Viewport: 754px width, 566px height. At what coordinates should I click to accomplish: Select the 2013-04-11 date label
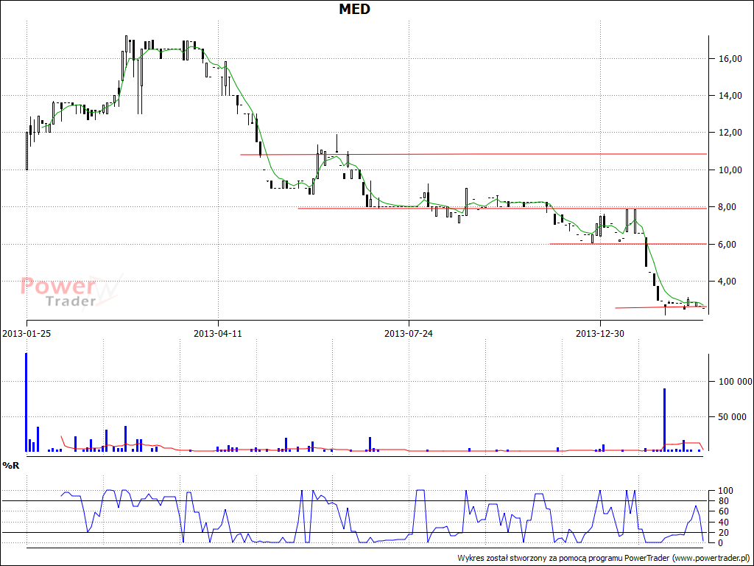point(218,333)
